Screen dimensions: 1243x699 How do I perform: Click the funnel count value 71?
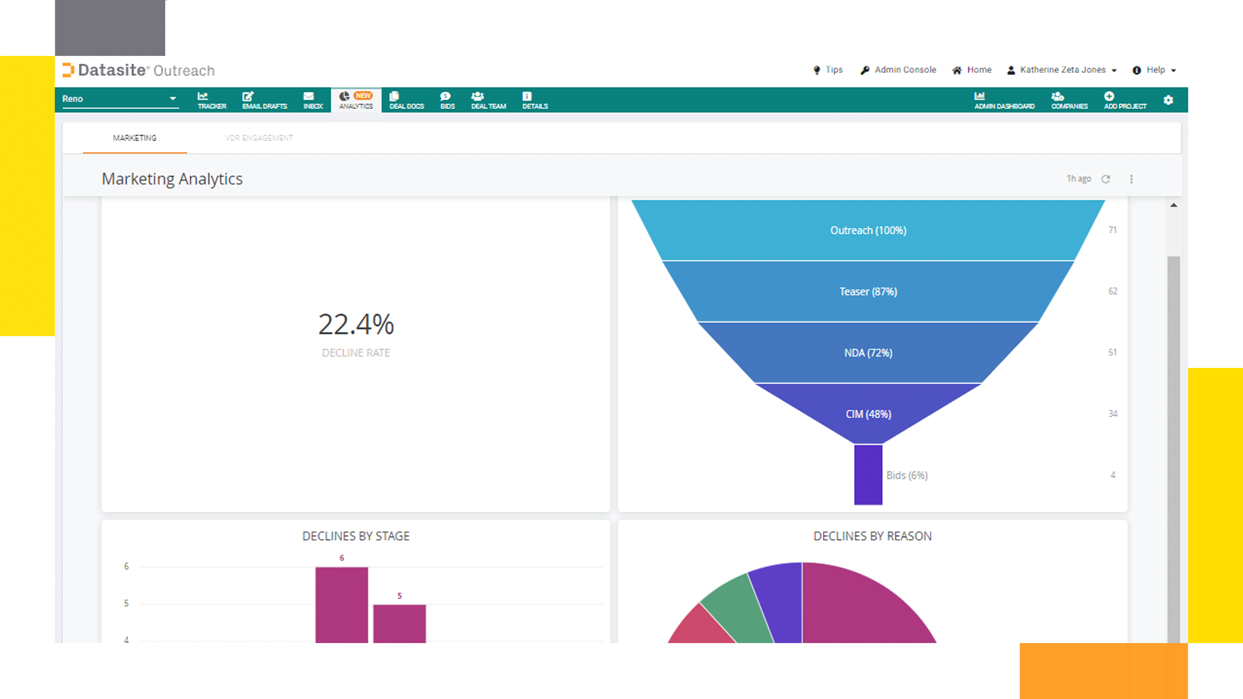tap(1112, 230)
